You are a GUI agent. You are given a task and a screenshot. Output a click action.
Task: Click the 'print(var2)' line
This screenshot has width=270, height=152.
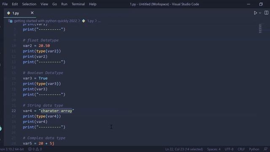point(35,57)
